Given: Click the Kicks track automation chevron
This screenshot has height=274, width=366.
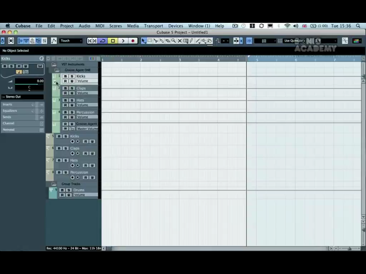Looking at the screenshot, I should tap(55, 82).
